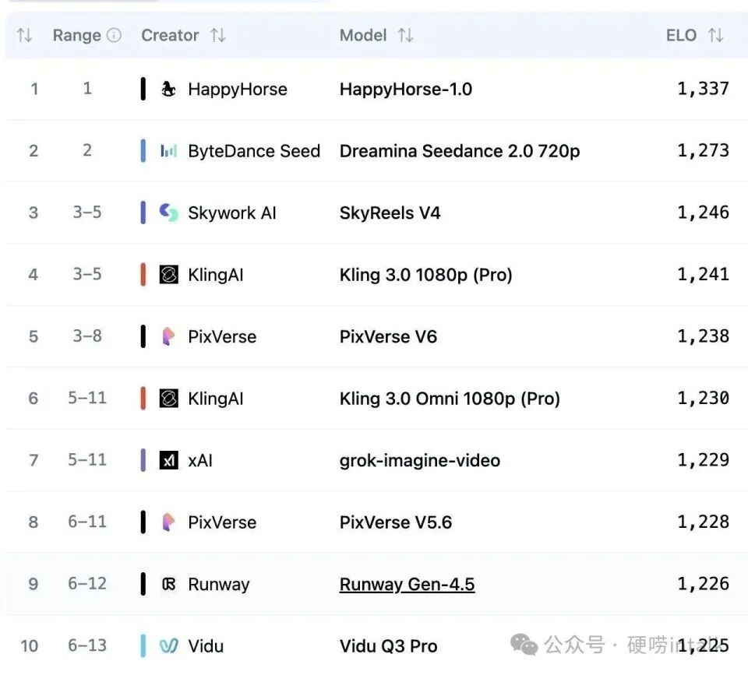
Task: Click the Skywork AI logo icon
Action: click(x=168, y=213)
